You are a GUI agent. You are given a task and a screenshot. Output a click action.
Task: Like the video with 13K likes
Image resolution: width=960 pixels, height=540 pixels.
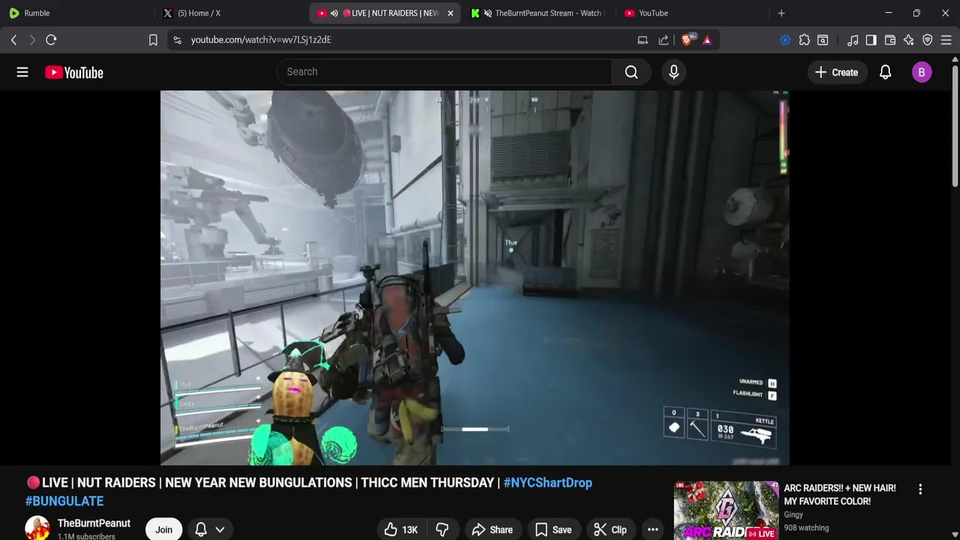point(402,529)
